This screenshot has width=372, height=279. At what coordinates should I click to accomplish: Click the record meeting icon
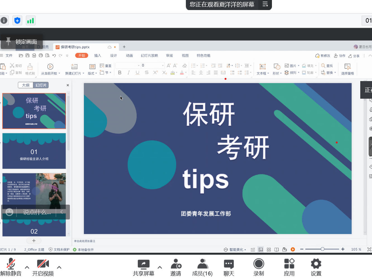259,264
